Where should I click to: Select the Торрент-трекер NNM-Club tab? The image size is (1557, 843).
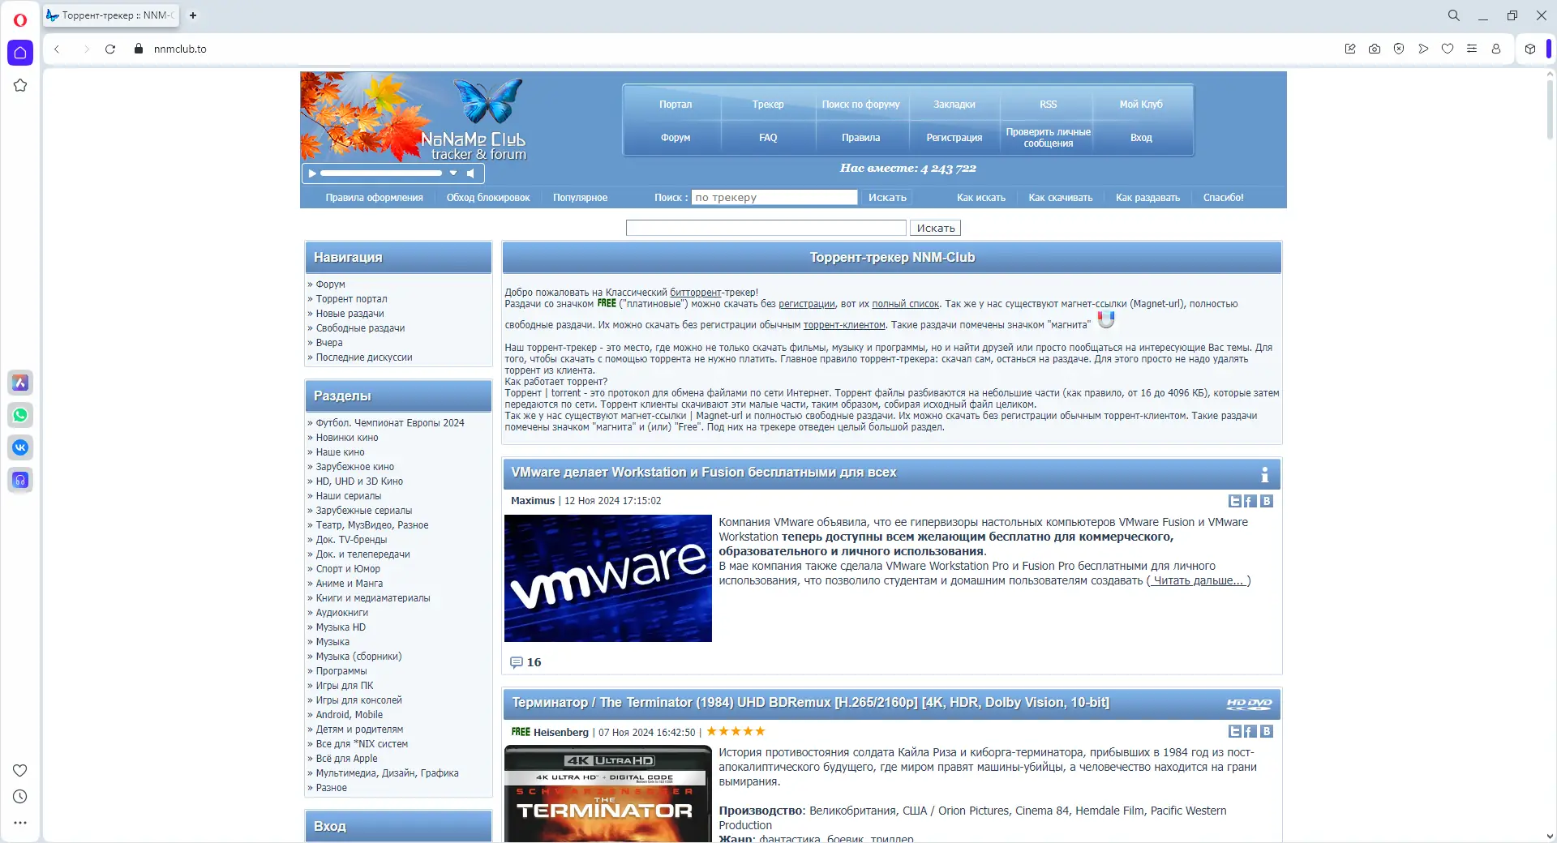pyautogui.click(x=111, y=15)
